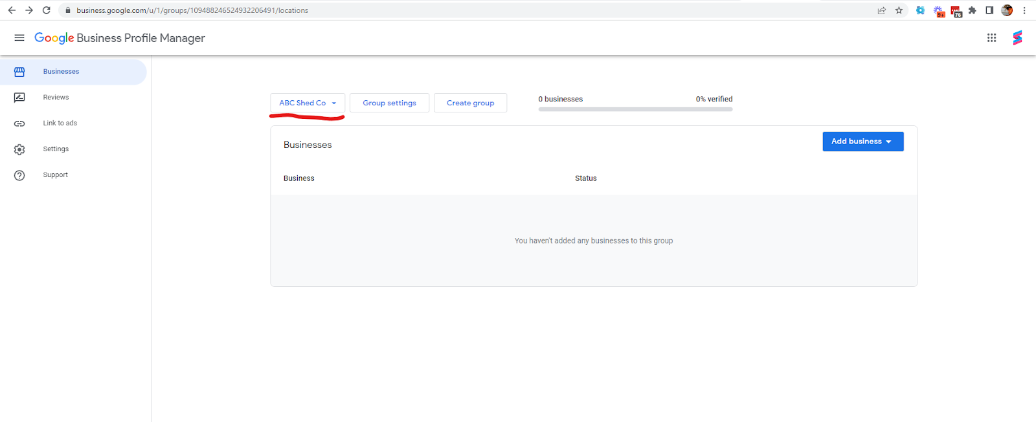1036x422 pixels.
Task: Open the Chrome profile avatar
Action: 1007,10
